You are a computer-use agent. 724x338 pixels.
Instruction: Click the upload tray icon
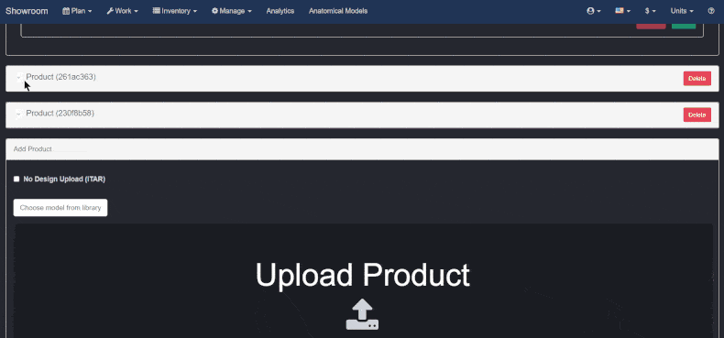(x=363, y=314)
